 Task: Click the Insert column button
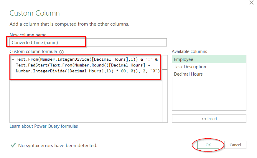pos(209,119)
